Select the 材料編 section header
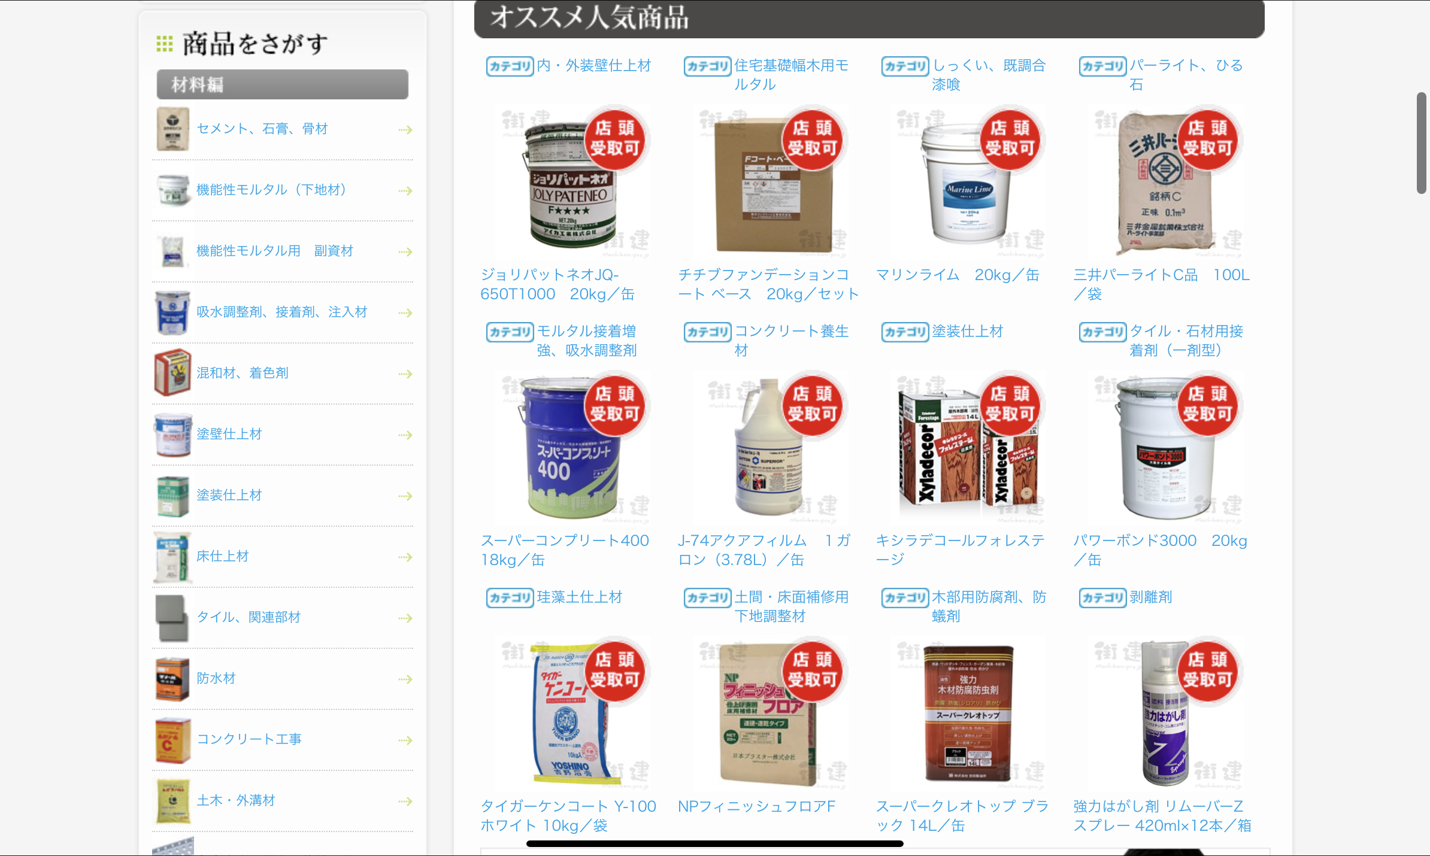1430x856 pixels. (x=283, y=84)
